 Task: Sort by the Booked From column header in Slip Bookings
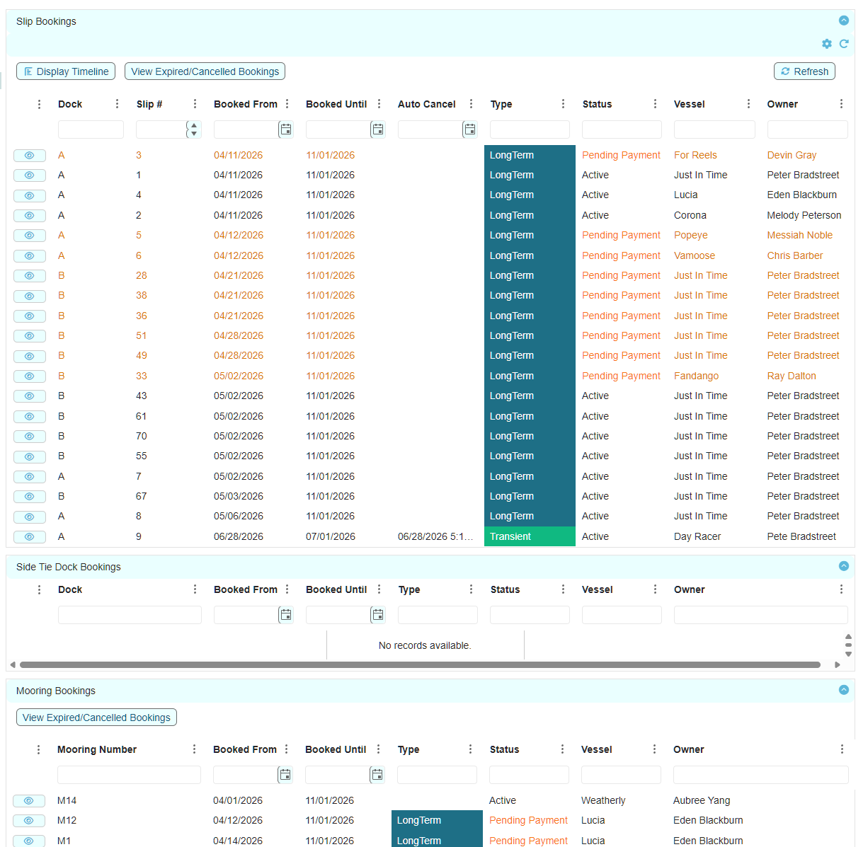tap(246, 104)
